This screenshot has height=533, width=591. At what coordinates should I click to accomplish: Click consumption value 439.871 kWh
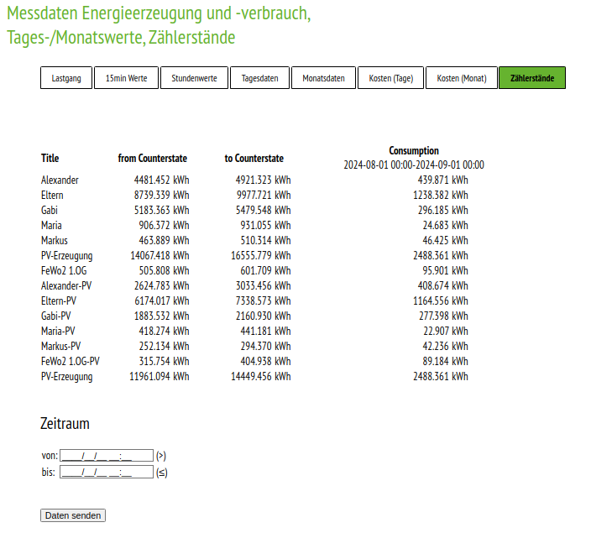(x=443, y=180)
